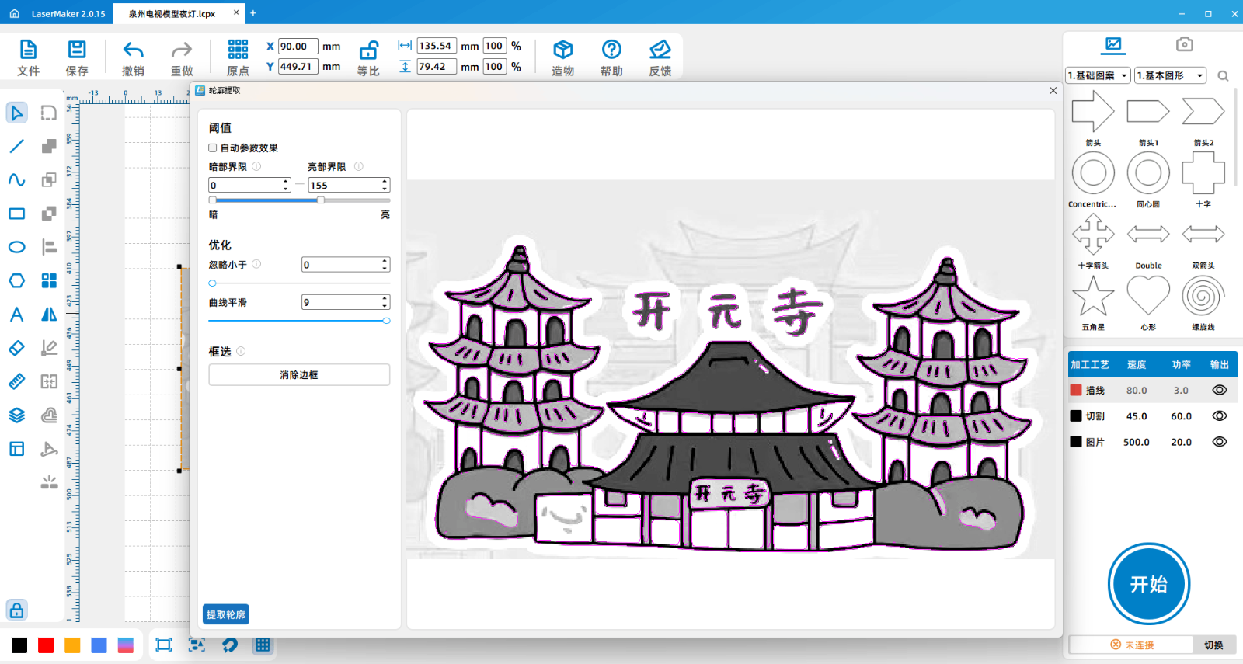This screenshot has height=664, width=1243.
Task: Click the Save (保存) icon
Action: [77, 51]
